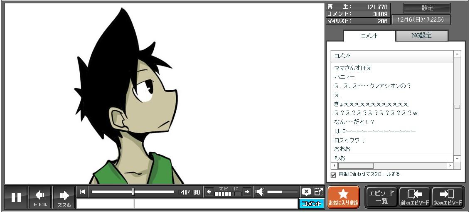Image resolution: width=470 pixels, height=212 pixels.
Task: Click the モドル rewind arrow button
Action: click(40, 197)
